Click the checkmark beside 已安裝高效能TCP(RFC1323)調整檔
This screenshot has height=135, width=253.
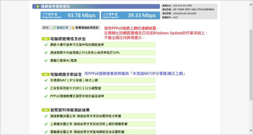46,88
